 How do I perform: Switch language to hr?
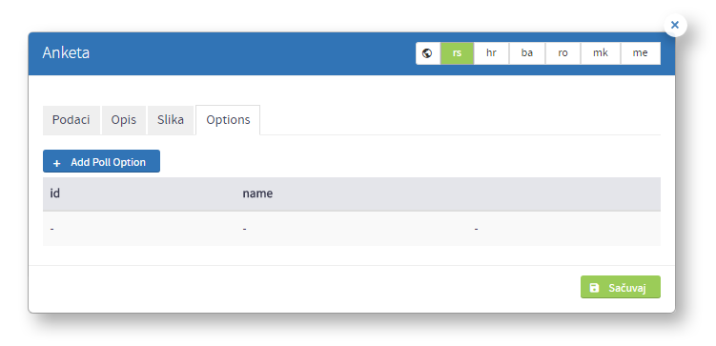tap(491, 53)
